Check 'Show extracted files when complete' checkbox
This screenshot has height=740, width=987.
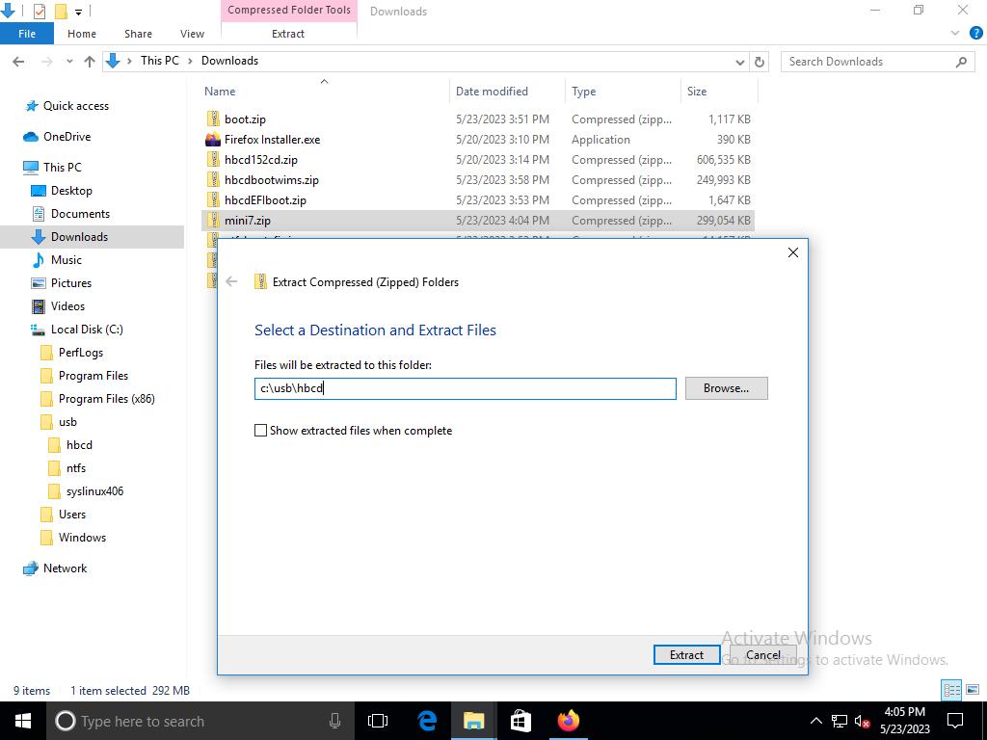coord(260,431)
